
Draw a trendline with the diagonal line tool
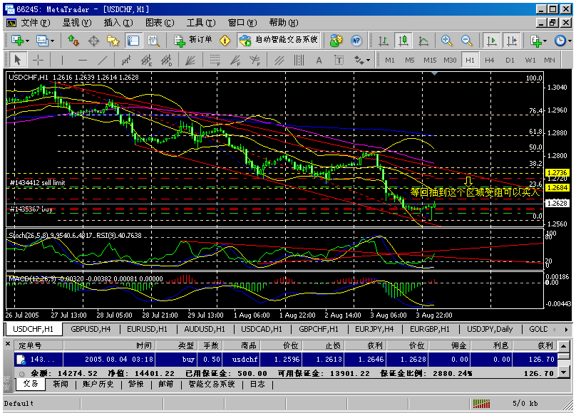[103, 61]
